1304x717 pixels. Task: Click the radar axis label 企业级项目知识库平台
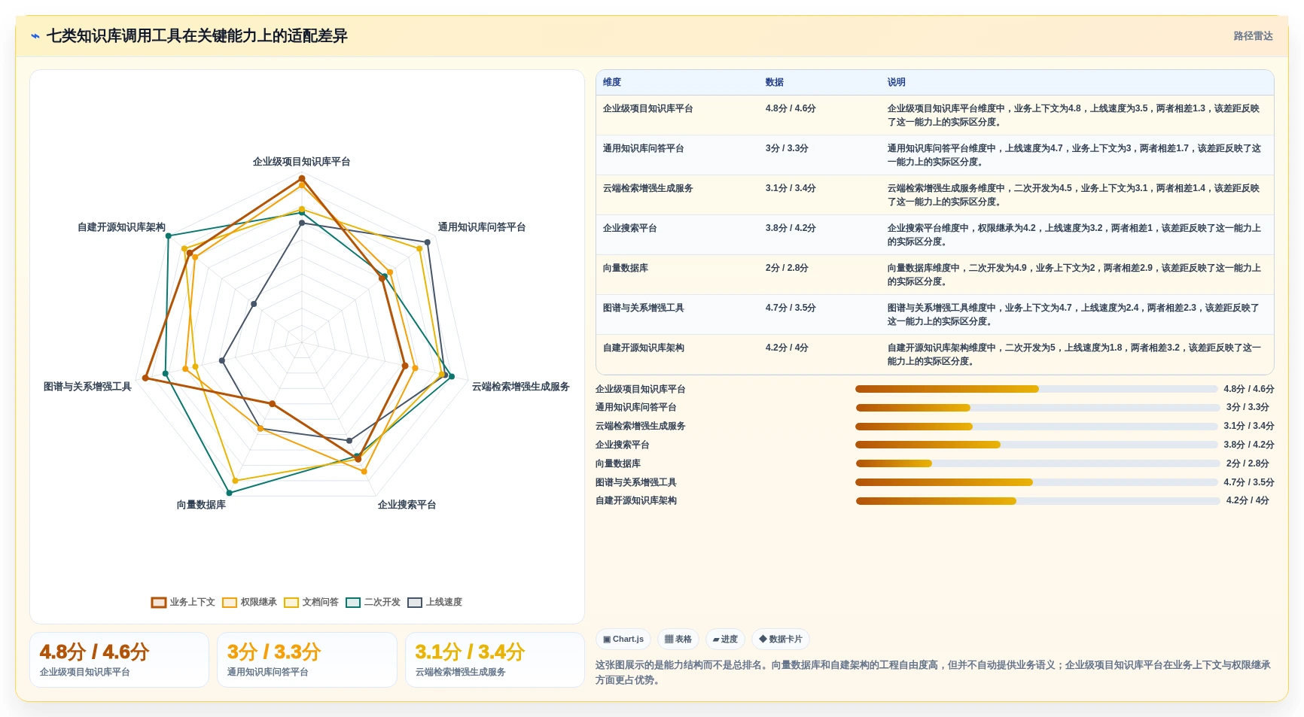pos(301,162)
